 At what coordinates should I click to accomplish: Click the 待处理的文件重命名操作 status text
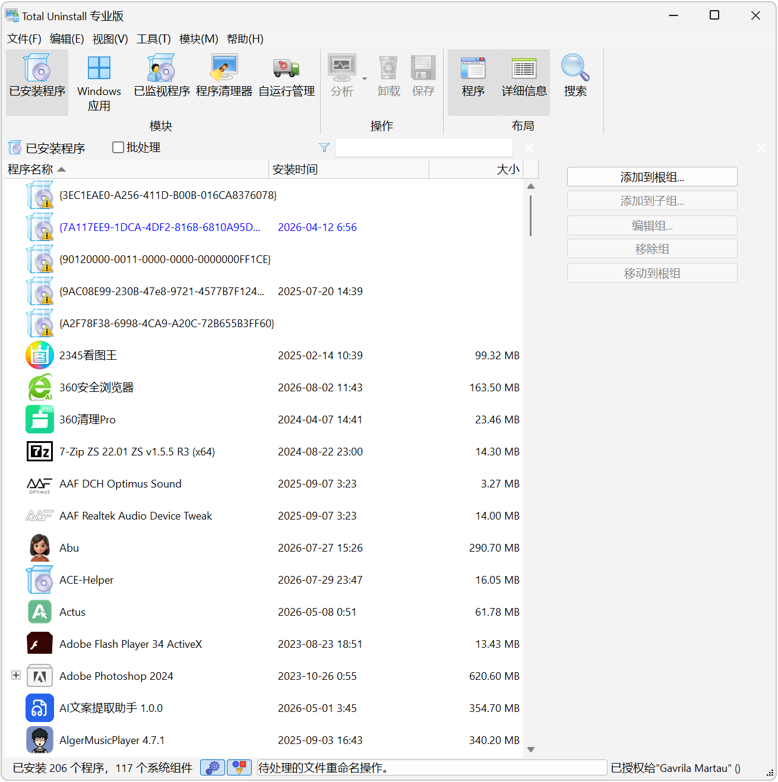[x=324, y=768]
